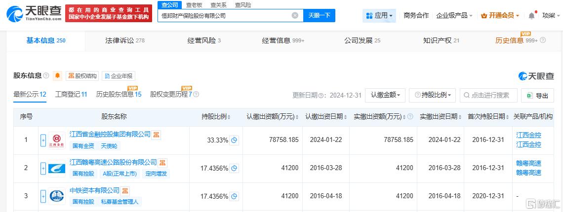Open 开通会员 dropdown
Viewport: 563px width, 212px height.
point(500,15)
